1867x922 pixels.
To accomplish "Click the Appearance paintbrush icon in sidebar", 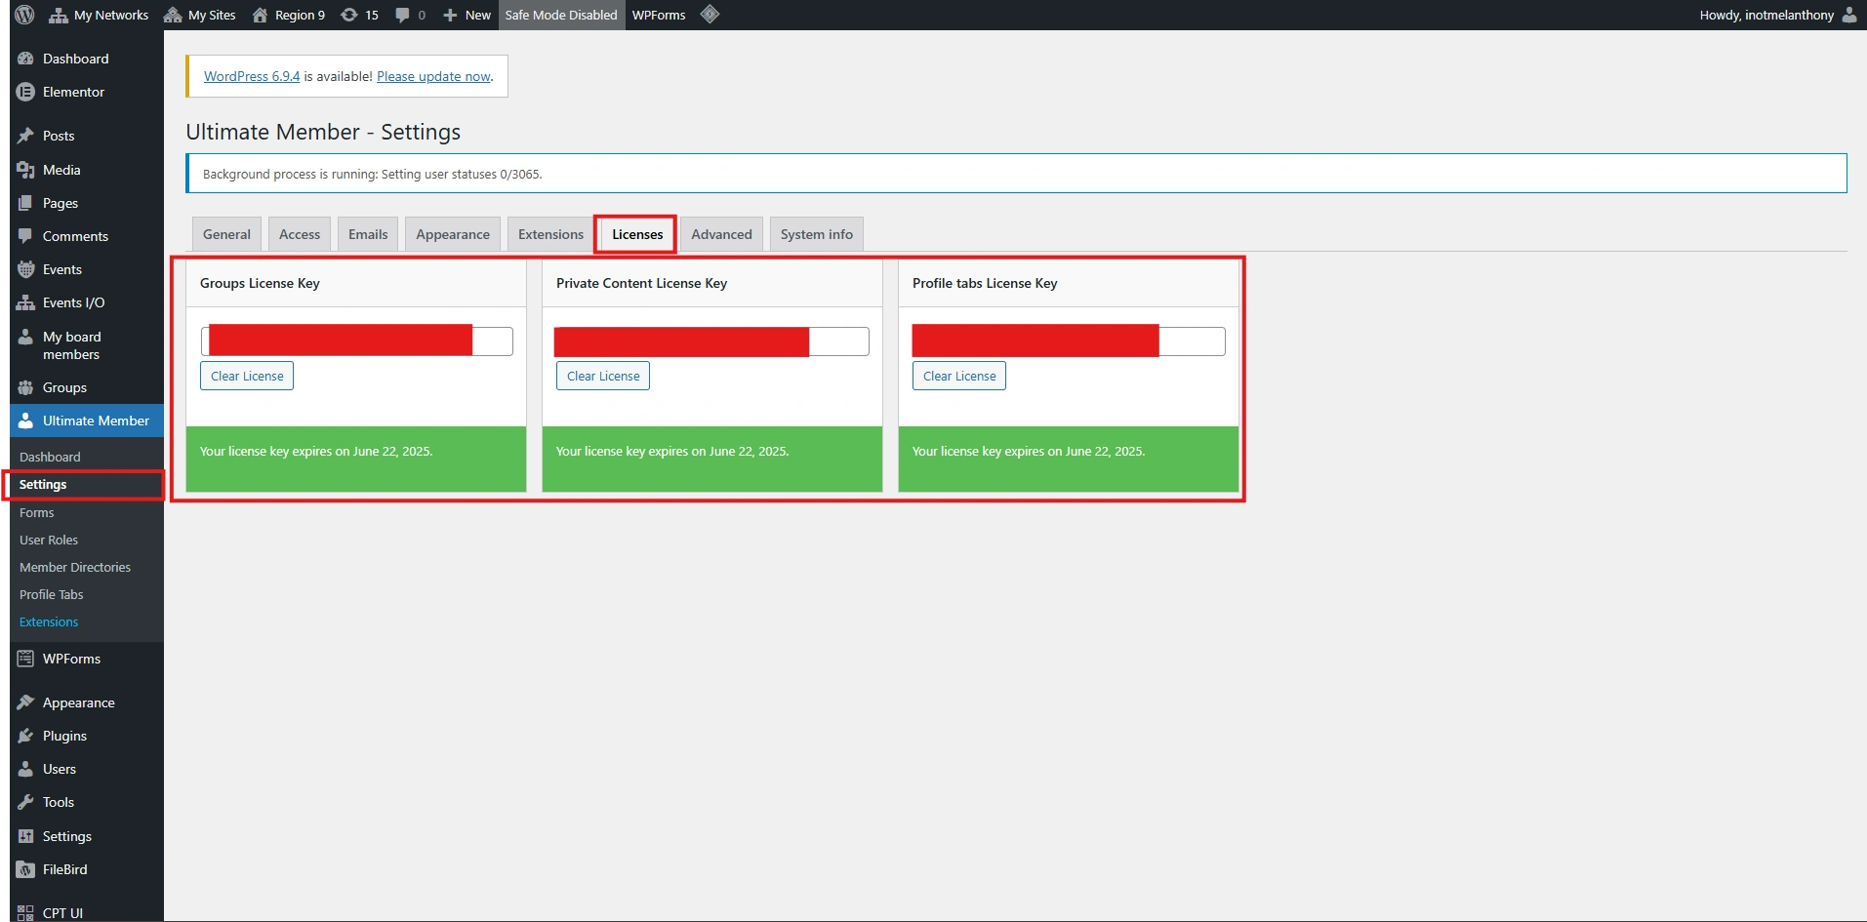I will coord(26,702).
